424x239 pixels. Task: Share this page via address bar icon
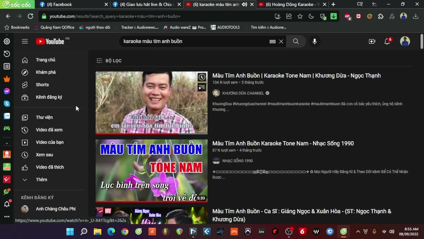[x=289, y=16]
